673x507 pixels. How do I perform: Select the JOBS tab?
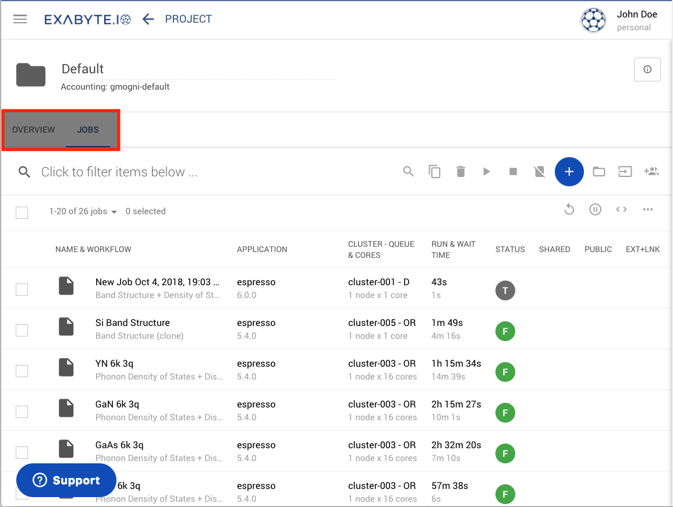[88, 130]
